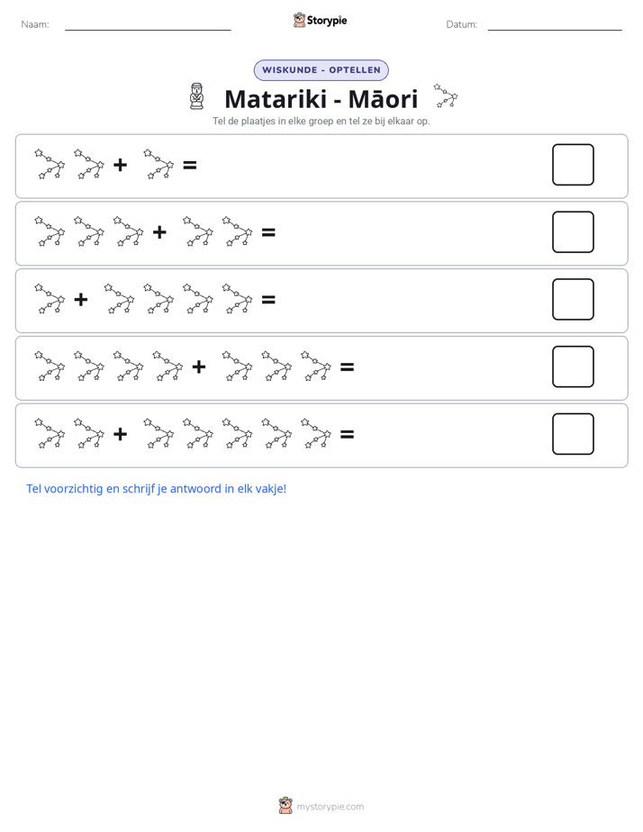The width and height of the screenshot is (643, 832).
Task: Click the bear icon in the footer
Action: click(285, 806)
